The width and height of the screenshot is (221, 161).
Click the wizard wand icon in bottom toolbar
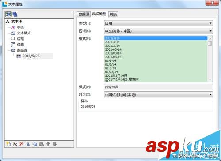pyautogui.click(x=15, y=144)
